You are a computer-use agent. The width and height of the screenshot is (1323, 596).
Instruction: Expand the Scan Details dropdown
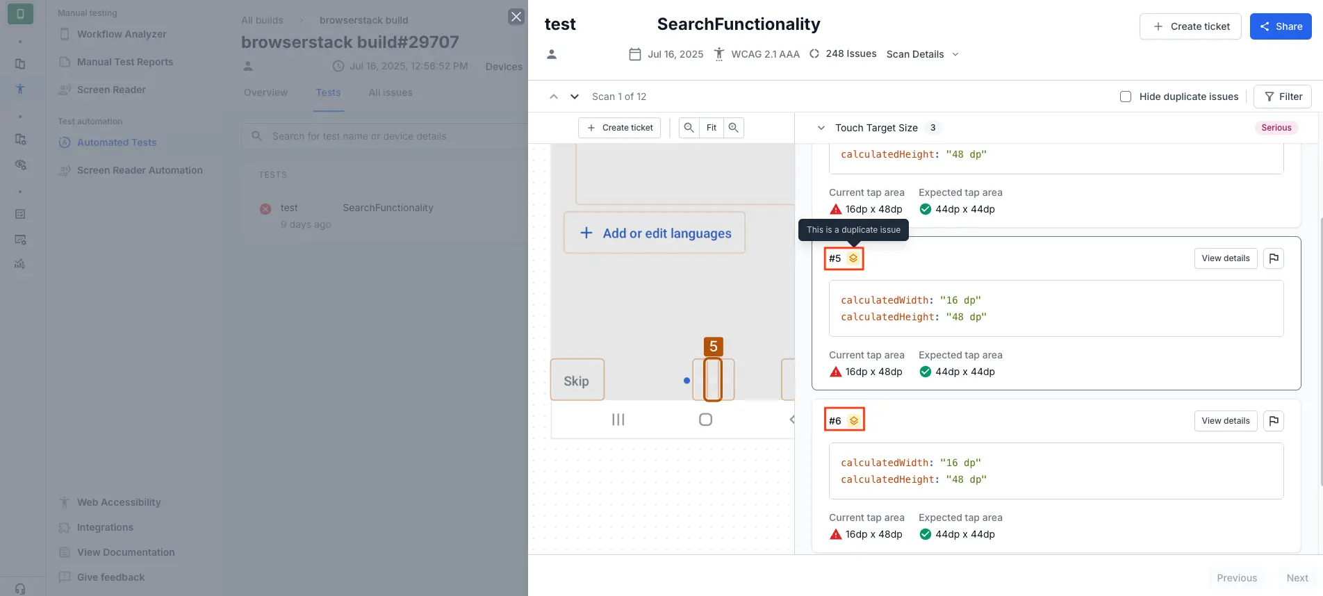tap(922, 54)
